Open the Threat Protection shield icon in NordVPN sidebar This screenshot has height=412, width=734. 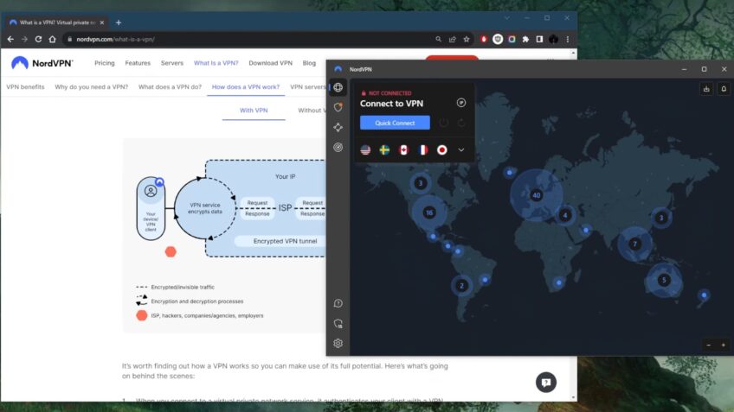(338, 107)
